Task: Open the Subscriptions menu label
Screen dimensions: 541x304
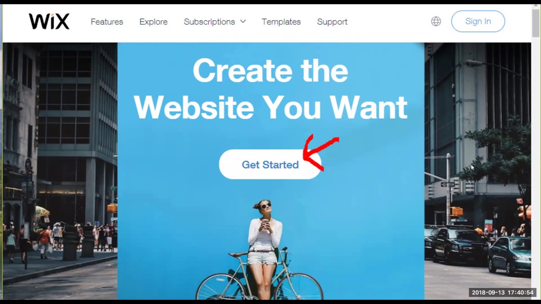Action: pos(209,22)
